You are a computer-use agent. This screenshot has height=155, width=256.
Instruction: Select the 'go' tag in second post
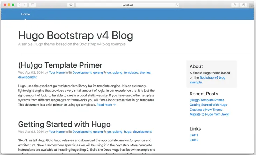pyautogui.click(x=109, y=132)
